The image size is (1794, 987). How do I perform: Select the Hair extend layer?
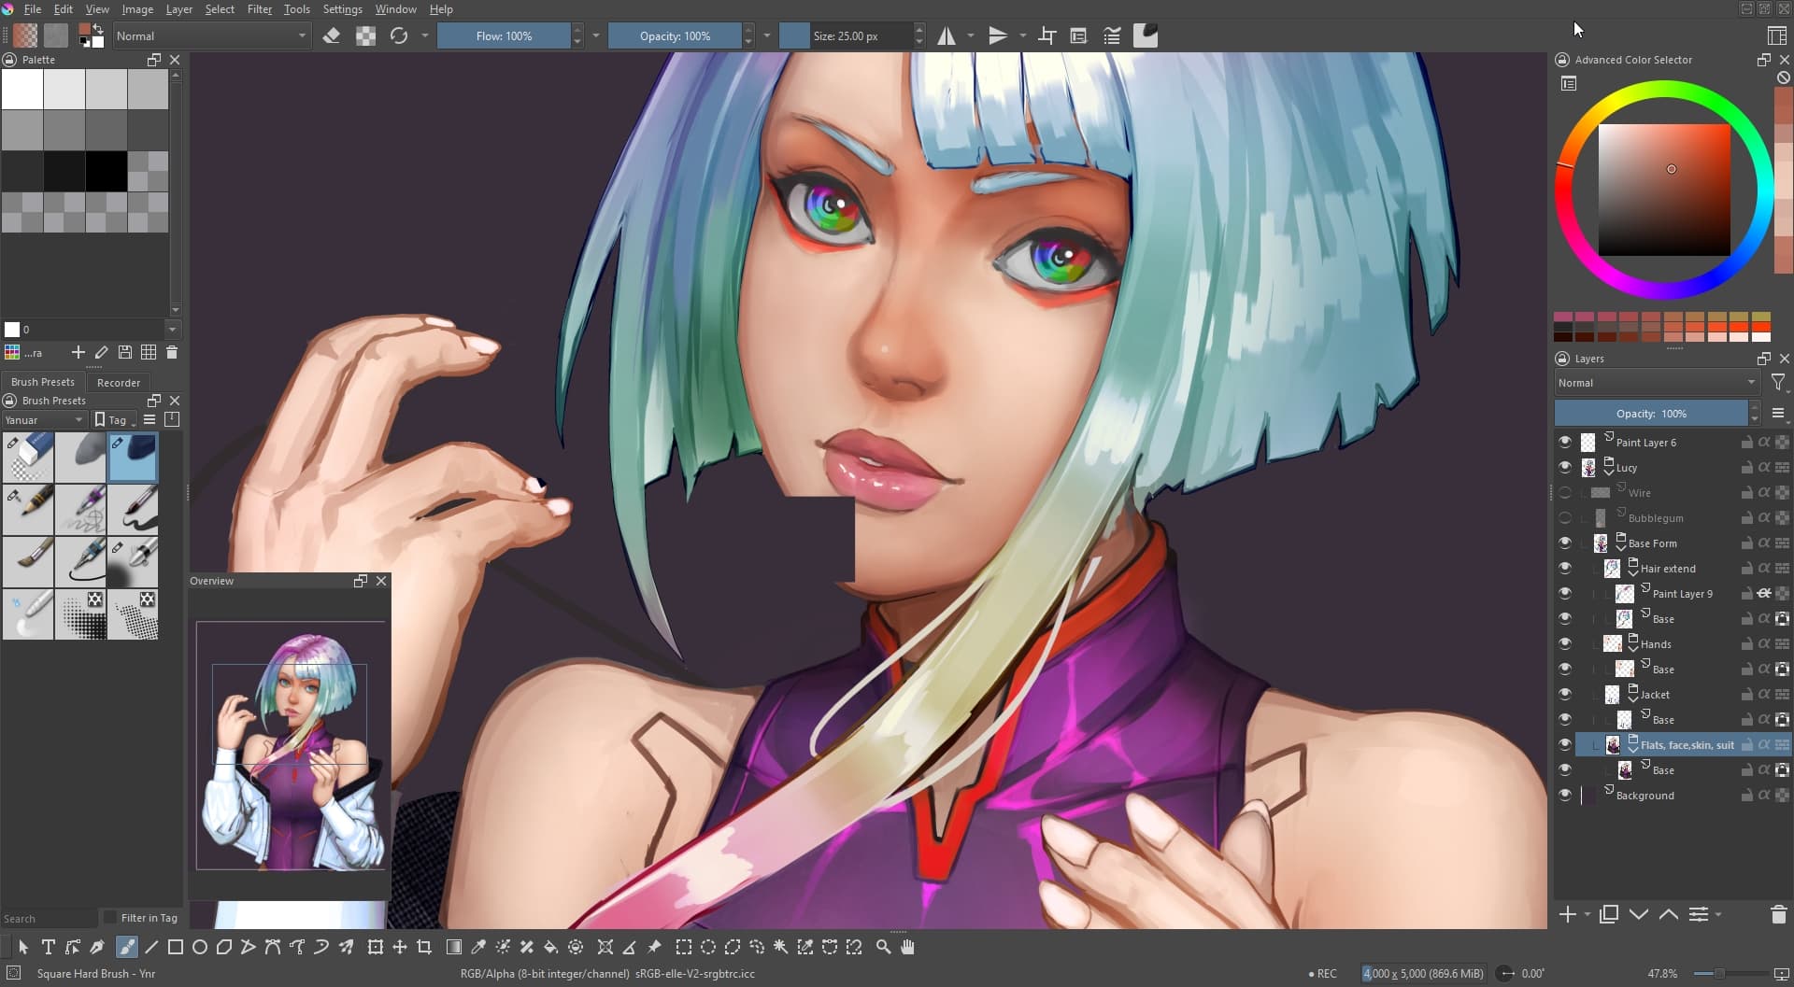1668,568
